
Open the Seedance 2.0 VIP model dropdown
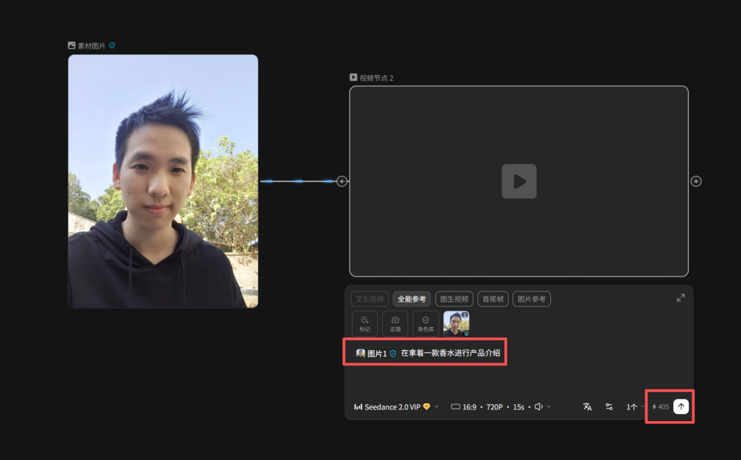[396, 407]
